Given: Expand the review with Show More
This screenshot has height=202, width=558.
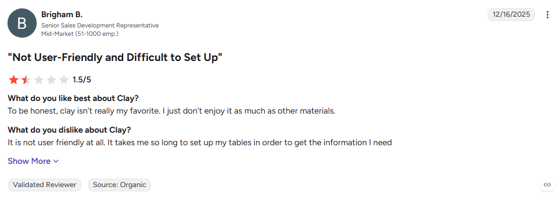Looking at the screenshot, I should [33, 161].
